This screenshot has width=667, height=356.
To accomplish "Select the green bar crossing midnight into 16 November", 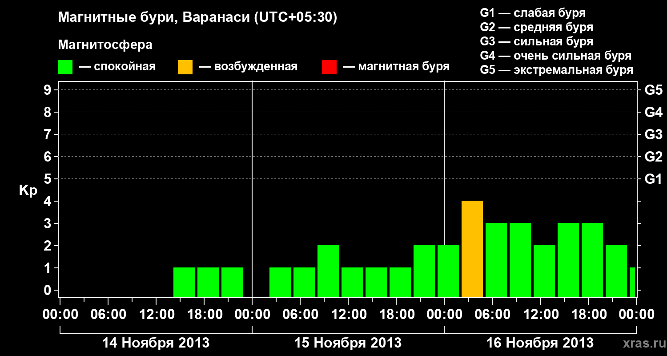I will 448,271.
